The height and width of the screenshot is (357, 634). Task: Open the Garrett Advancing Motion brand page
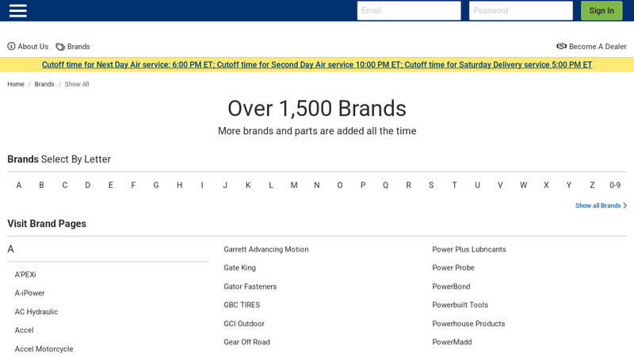(265, 249)
